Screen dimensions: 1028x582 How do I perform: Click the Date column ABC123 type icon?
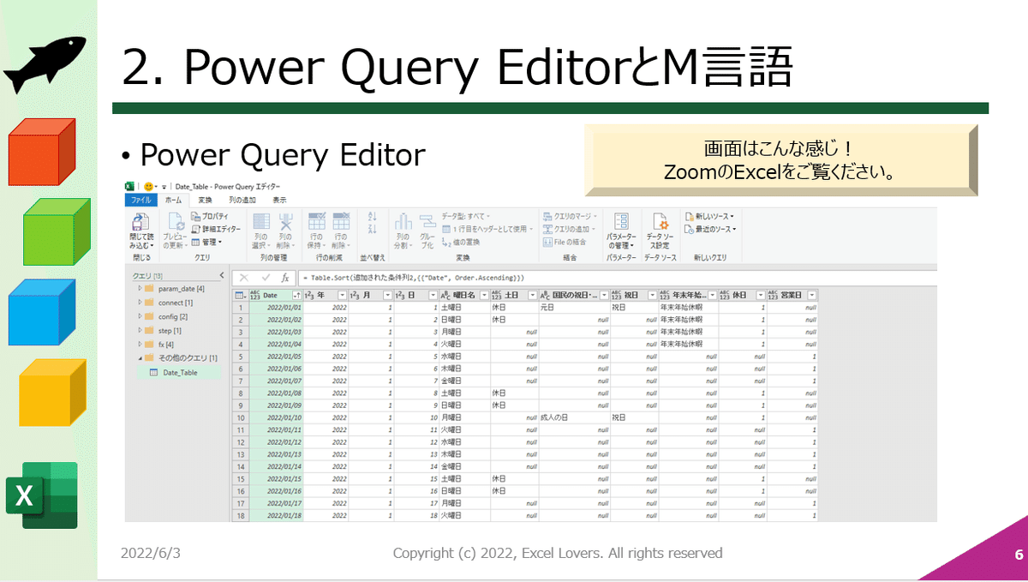tap(255, 295)
